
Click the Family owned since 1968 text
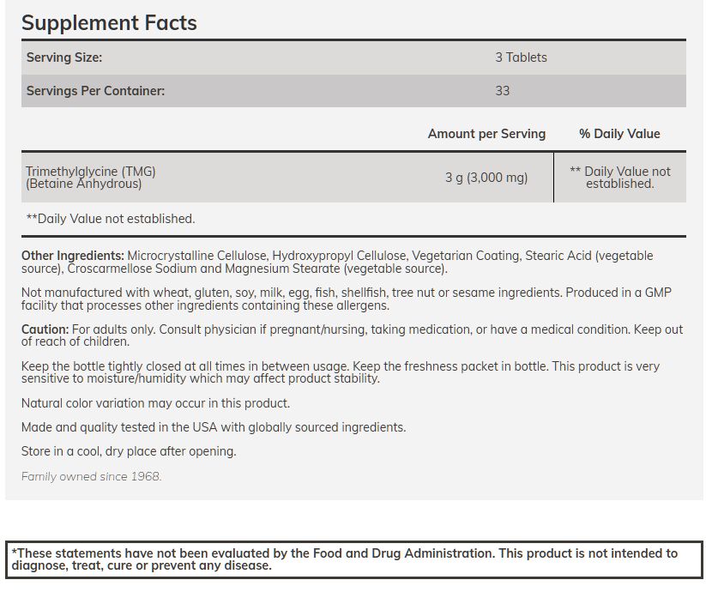pyautogui.click(x=91, y=476)
